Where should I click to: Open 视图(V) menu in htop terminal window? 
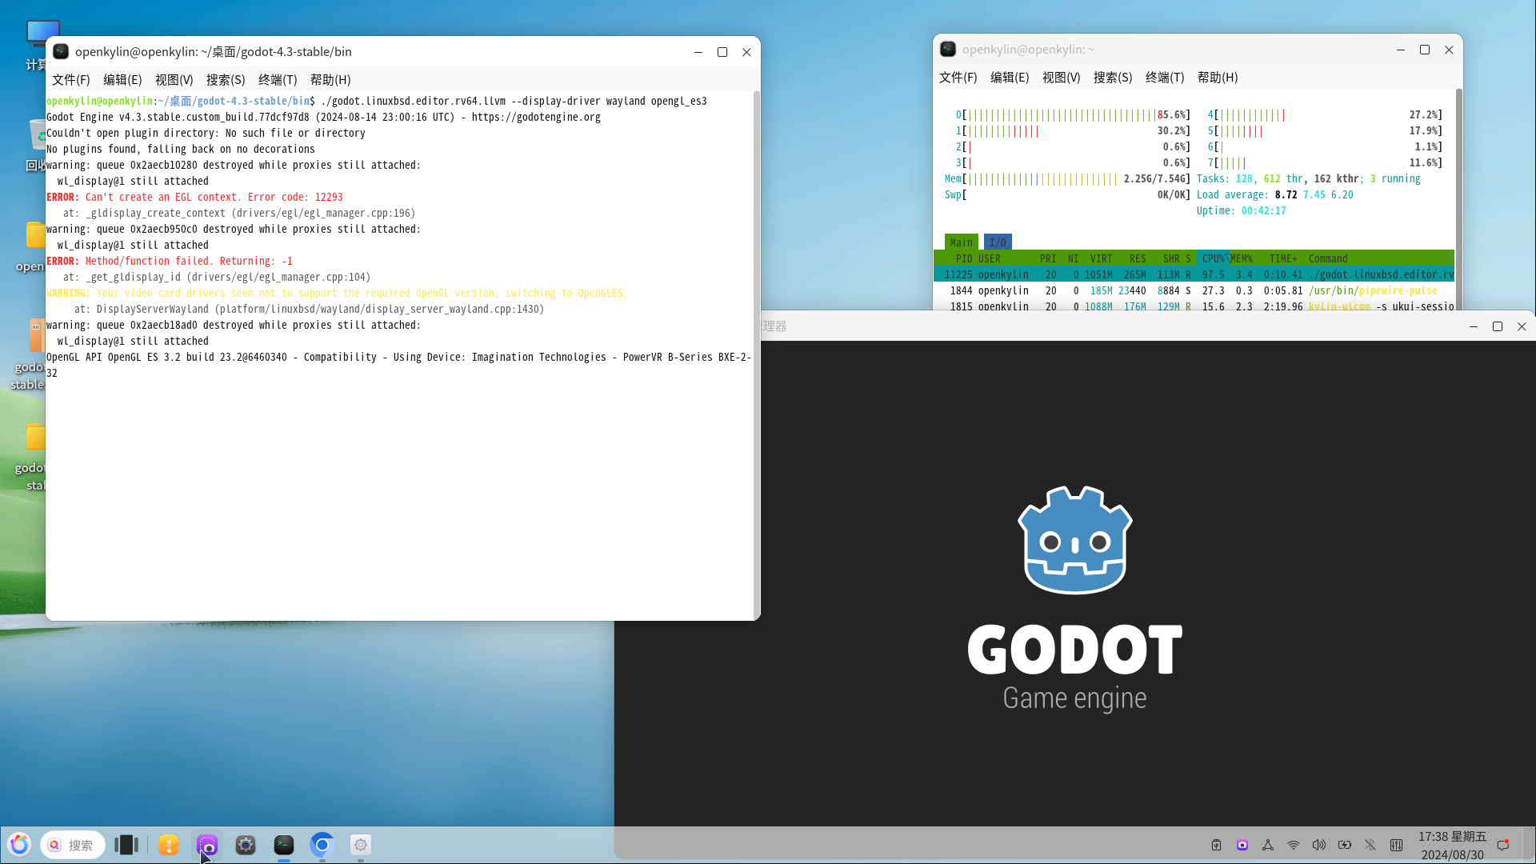point(1062,78)
